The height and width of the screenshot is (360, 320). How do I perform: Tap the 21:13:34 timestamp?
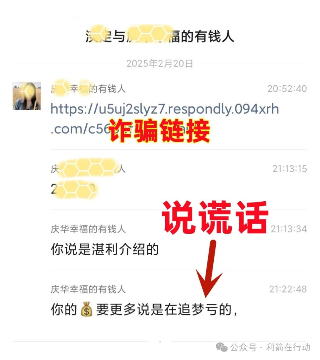289,229
